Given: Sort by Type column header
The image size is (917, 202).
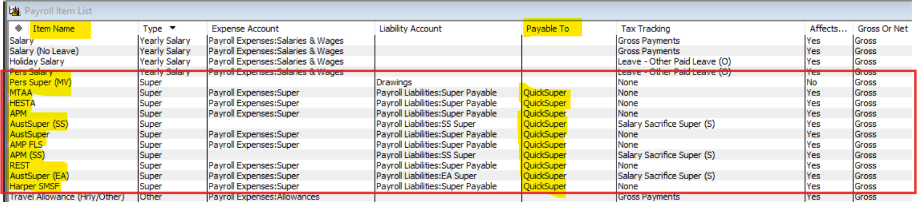Looking at the screenshot, I should click(x=152, y=29).
